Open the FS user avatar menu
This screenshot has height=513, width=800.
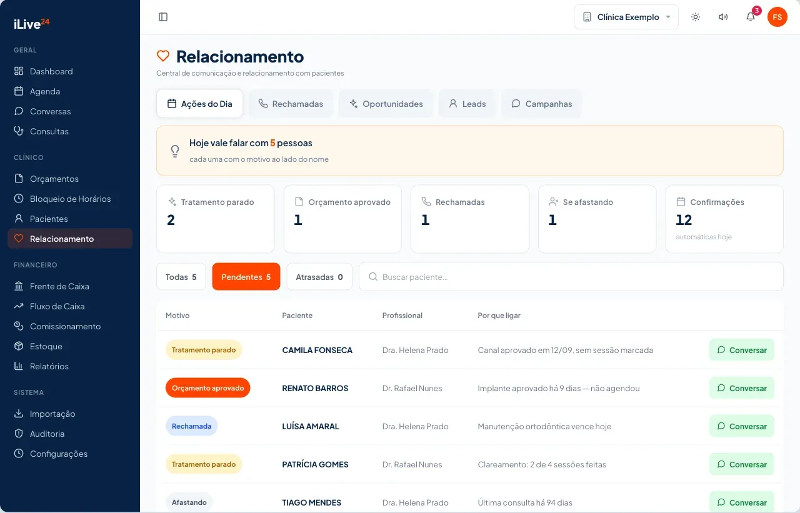pyautogui.click(x=777, y=17)
